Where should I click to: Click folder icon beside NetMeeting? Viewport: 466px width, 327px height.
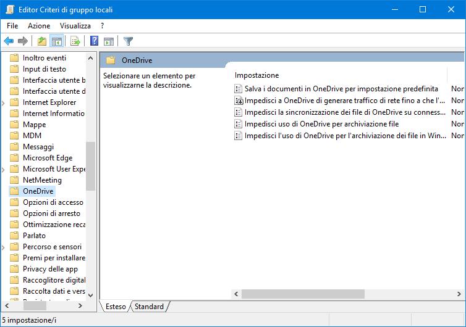14,180
